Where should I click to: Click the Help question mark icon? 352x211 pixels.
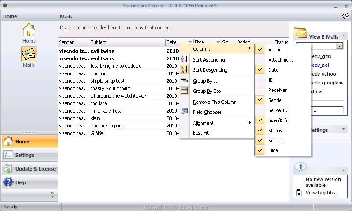[8, 182]
